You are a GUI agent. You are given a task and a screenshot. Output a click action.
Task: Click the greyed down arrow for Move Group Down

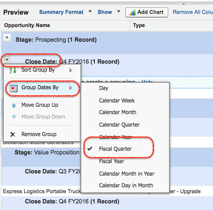(x=14, y=117)
